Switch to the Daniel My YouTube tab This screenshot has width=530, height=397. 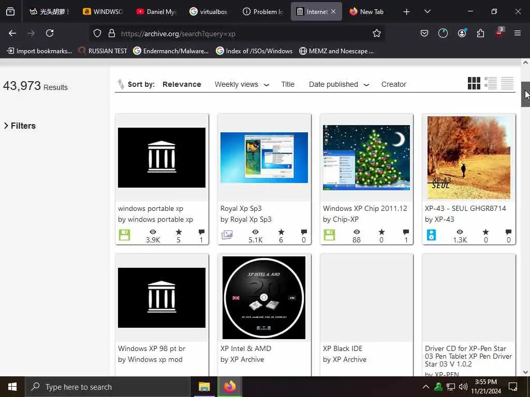click(156, 11)
